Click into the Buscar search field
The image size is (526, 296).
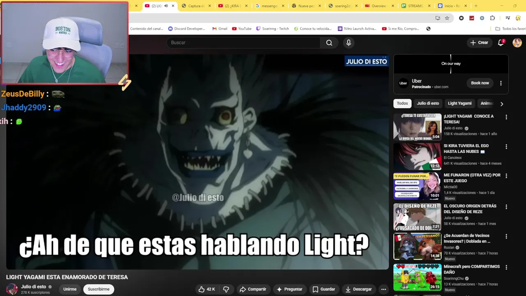pos(243,43)
